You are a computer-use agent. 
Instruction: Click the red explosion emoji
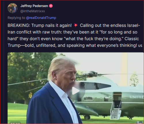point(76,25)
